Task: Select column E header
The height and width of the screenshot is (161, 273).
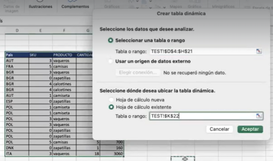Action: 41,31
